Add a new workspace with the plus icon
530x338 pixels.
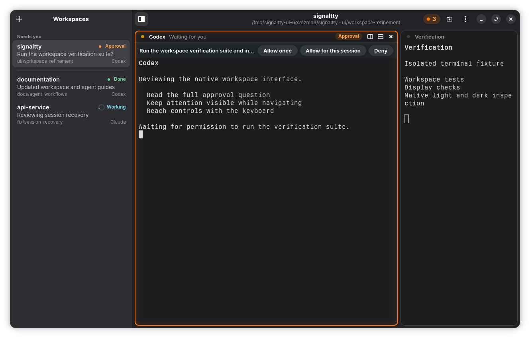pyautogui.click(x=19, y=19)
